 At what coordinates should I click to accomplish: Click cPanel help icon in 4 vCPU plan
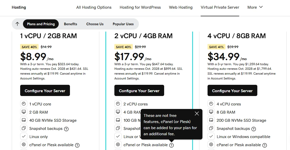click(x=265, y=145)
